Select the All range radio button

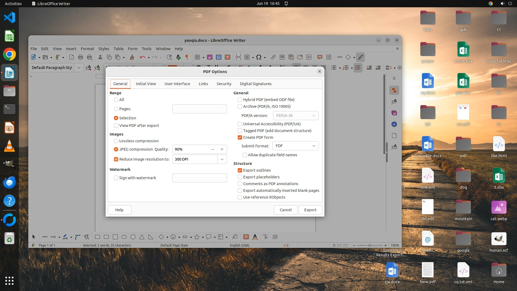pos(116,100)
